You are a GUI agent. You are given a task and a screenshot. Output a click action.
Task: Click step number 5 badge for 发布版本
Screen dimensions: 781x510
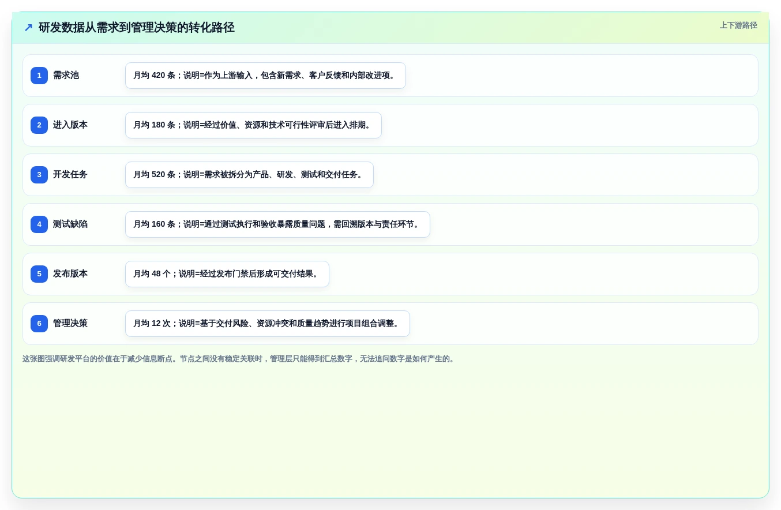coord(39,274)
